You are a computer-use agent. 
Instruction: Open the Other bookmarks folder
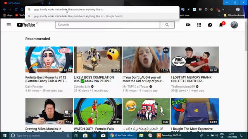point(234,15)
